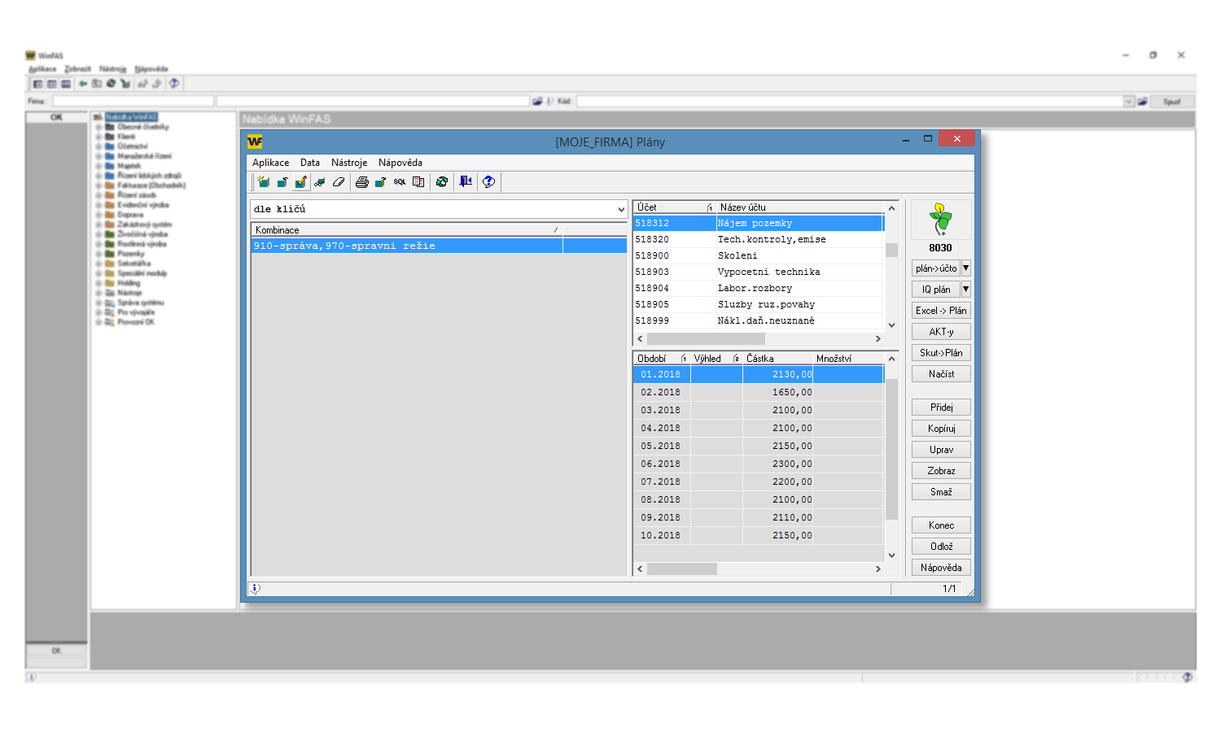Open the 'dle klíčů' combo box

click(622, 210)
